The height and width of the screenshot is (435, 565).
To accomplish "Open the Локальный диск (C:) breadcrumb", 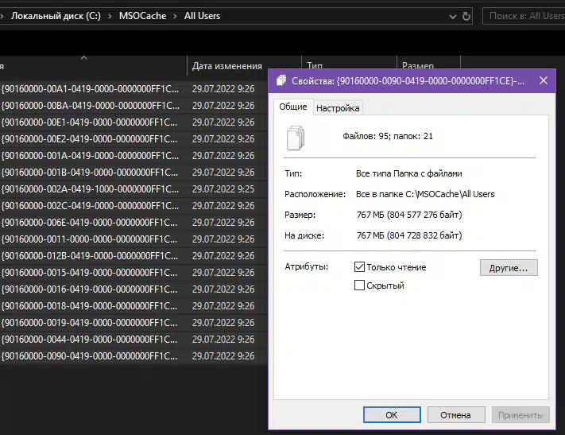I will click(x=56, y=16).
